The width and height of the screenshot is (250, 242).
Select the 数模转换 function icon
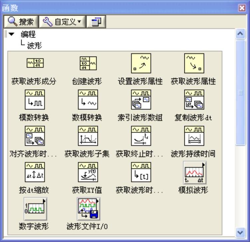click(88, 100)
